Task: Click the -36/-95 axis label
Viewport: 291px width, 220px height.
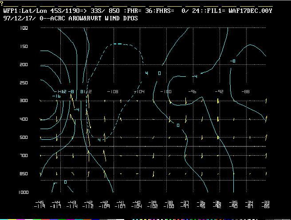Action: [x=201, y=204]
